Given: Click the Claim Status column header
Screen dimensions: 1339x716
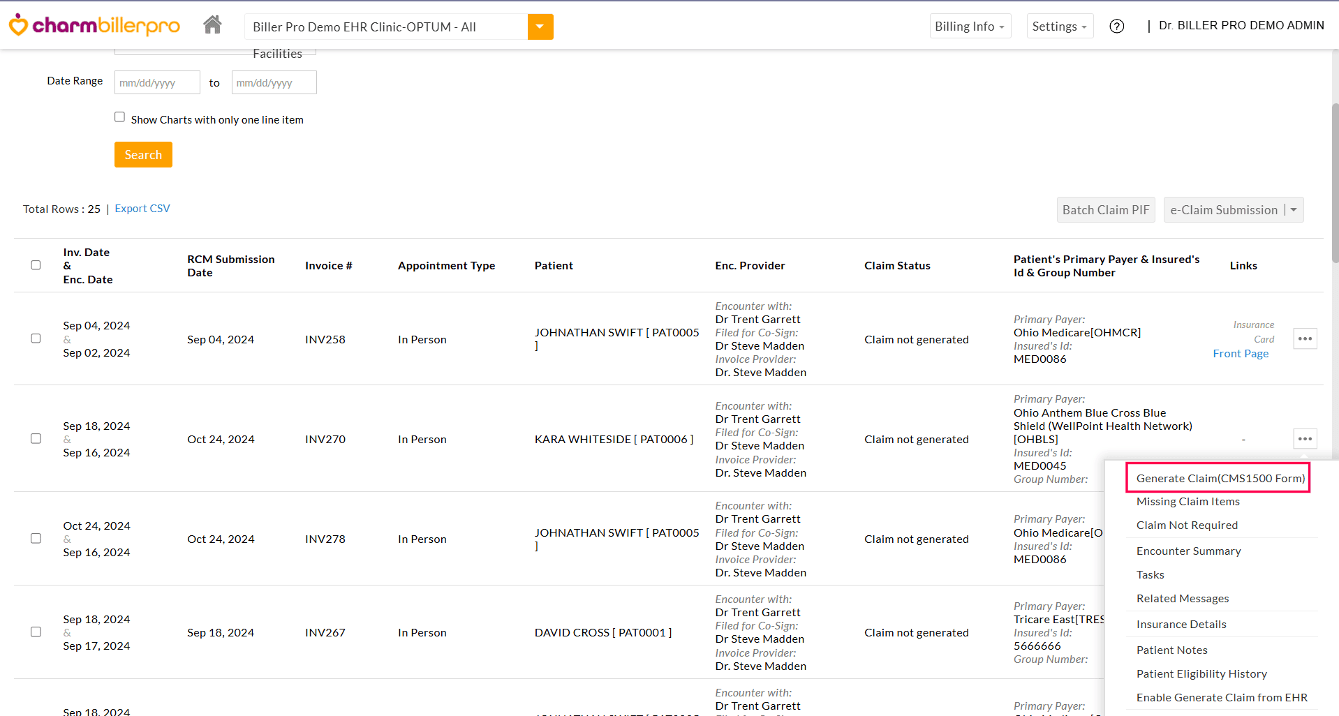Looking at the screenshot, I should pyautogui.click(x=897, y=266).
